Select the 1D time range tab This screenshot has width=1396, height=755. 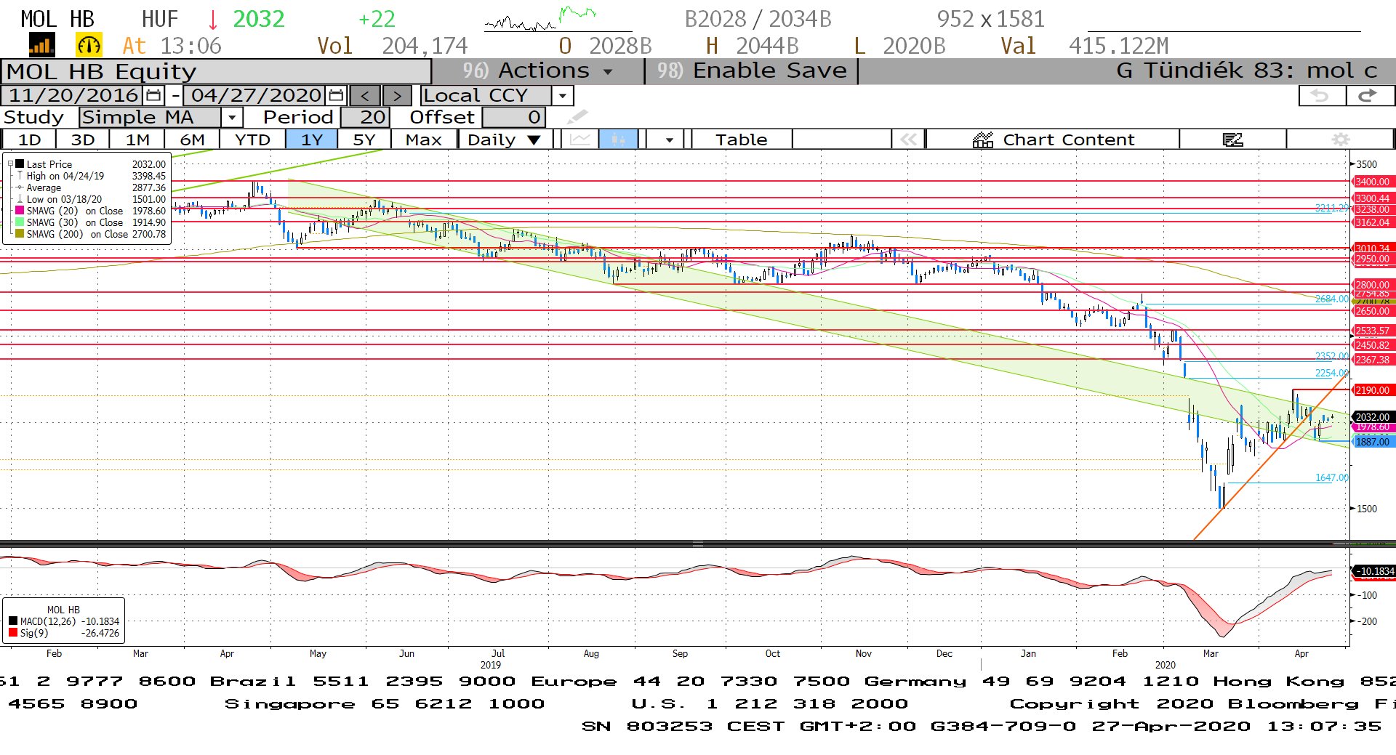[x=29, y=140]
